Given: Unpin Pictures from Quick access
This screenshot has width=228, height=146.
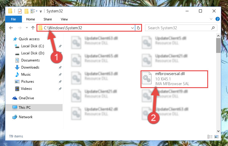Looking at the screenshot, I should tap(60, 82).
